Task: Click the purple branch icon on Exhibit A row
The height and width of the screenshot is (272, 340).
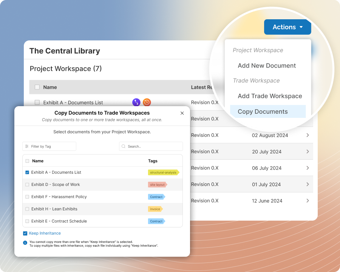Action: pos(136,102)
